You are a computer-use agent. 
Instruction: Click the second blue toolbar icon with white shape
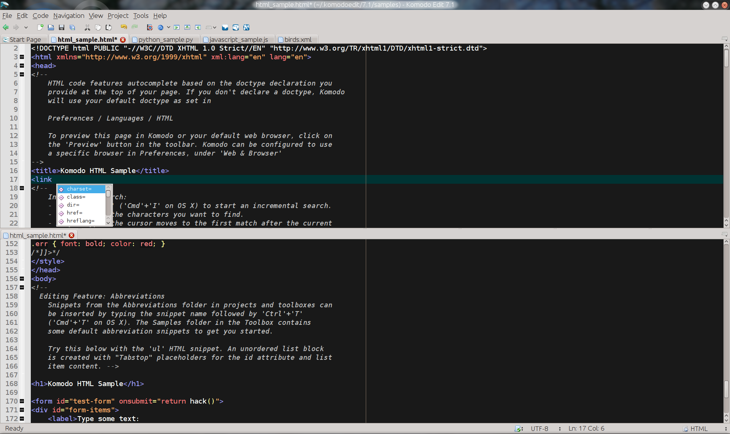click(236, 27)
